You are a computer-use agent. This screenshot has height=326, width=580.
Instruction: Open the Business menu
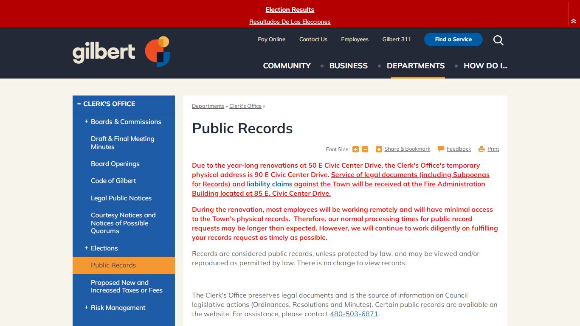pyautogui.click(x=349, y=66)
